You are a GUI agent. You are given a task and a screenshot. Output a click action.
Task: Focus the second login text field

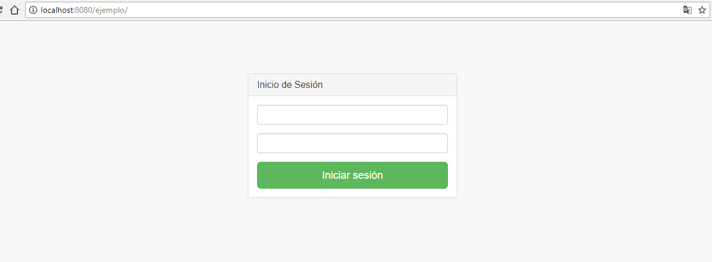point(352,143)
